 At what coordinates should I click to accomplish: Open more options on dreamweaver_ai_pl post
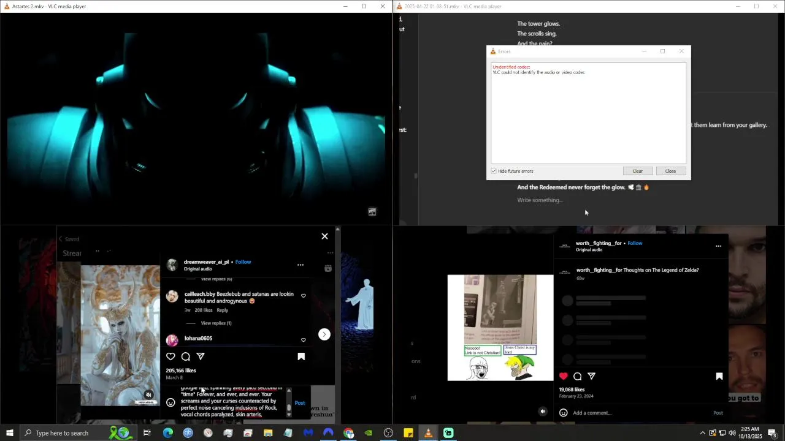(301, 265)
